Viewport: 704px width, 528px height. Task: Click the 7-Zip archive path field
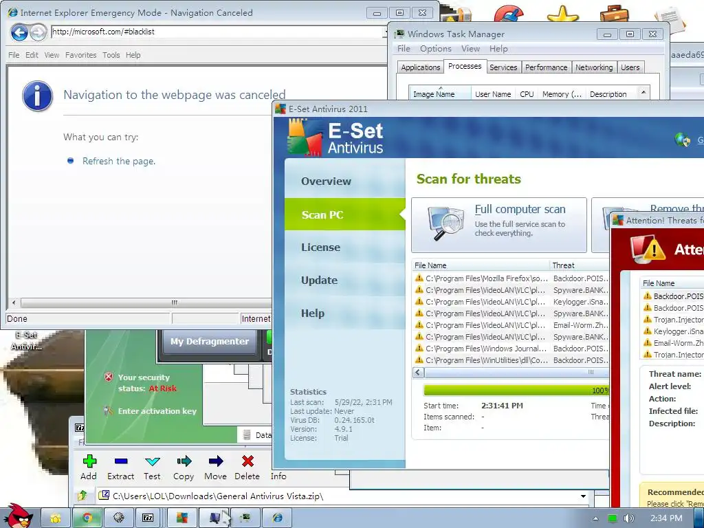[343, 496]
